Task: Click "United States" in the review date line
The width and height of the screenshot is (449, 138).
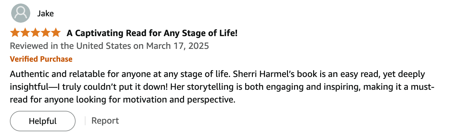Action: coord(103,46)
